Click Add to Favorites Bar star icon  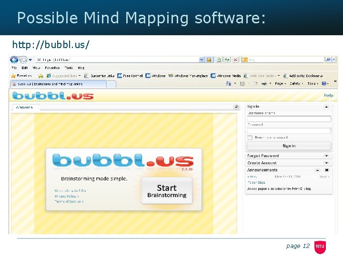tap(40, 76)
